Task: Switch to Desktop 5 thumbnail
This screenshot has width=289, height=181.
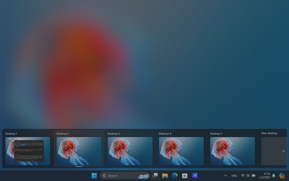Action: [x=232, y=151]
